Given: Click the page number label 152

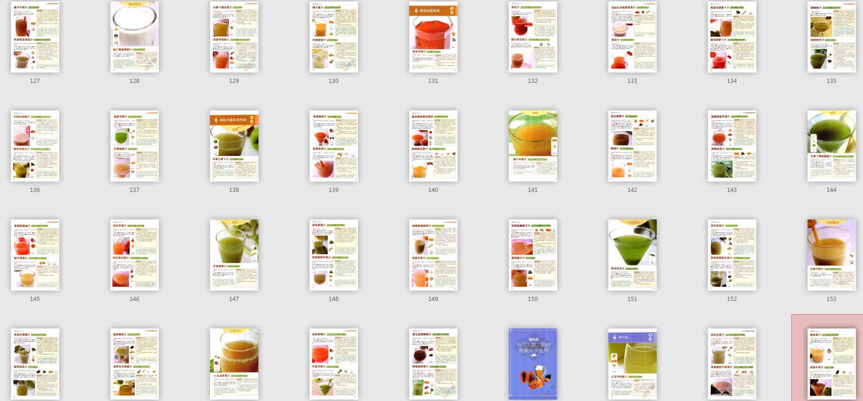Looking at the screenshot, I should [x=732, y=299].
